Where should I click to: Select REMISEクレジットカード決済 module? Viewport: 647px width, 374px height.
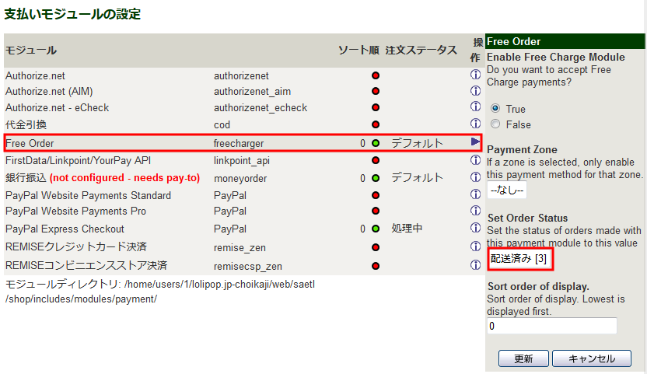point(76,246)
